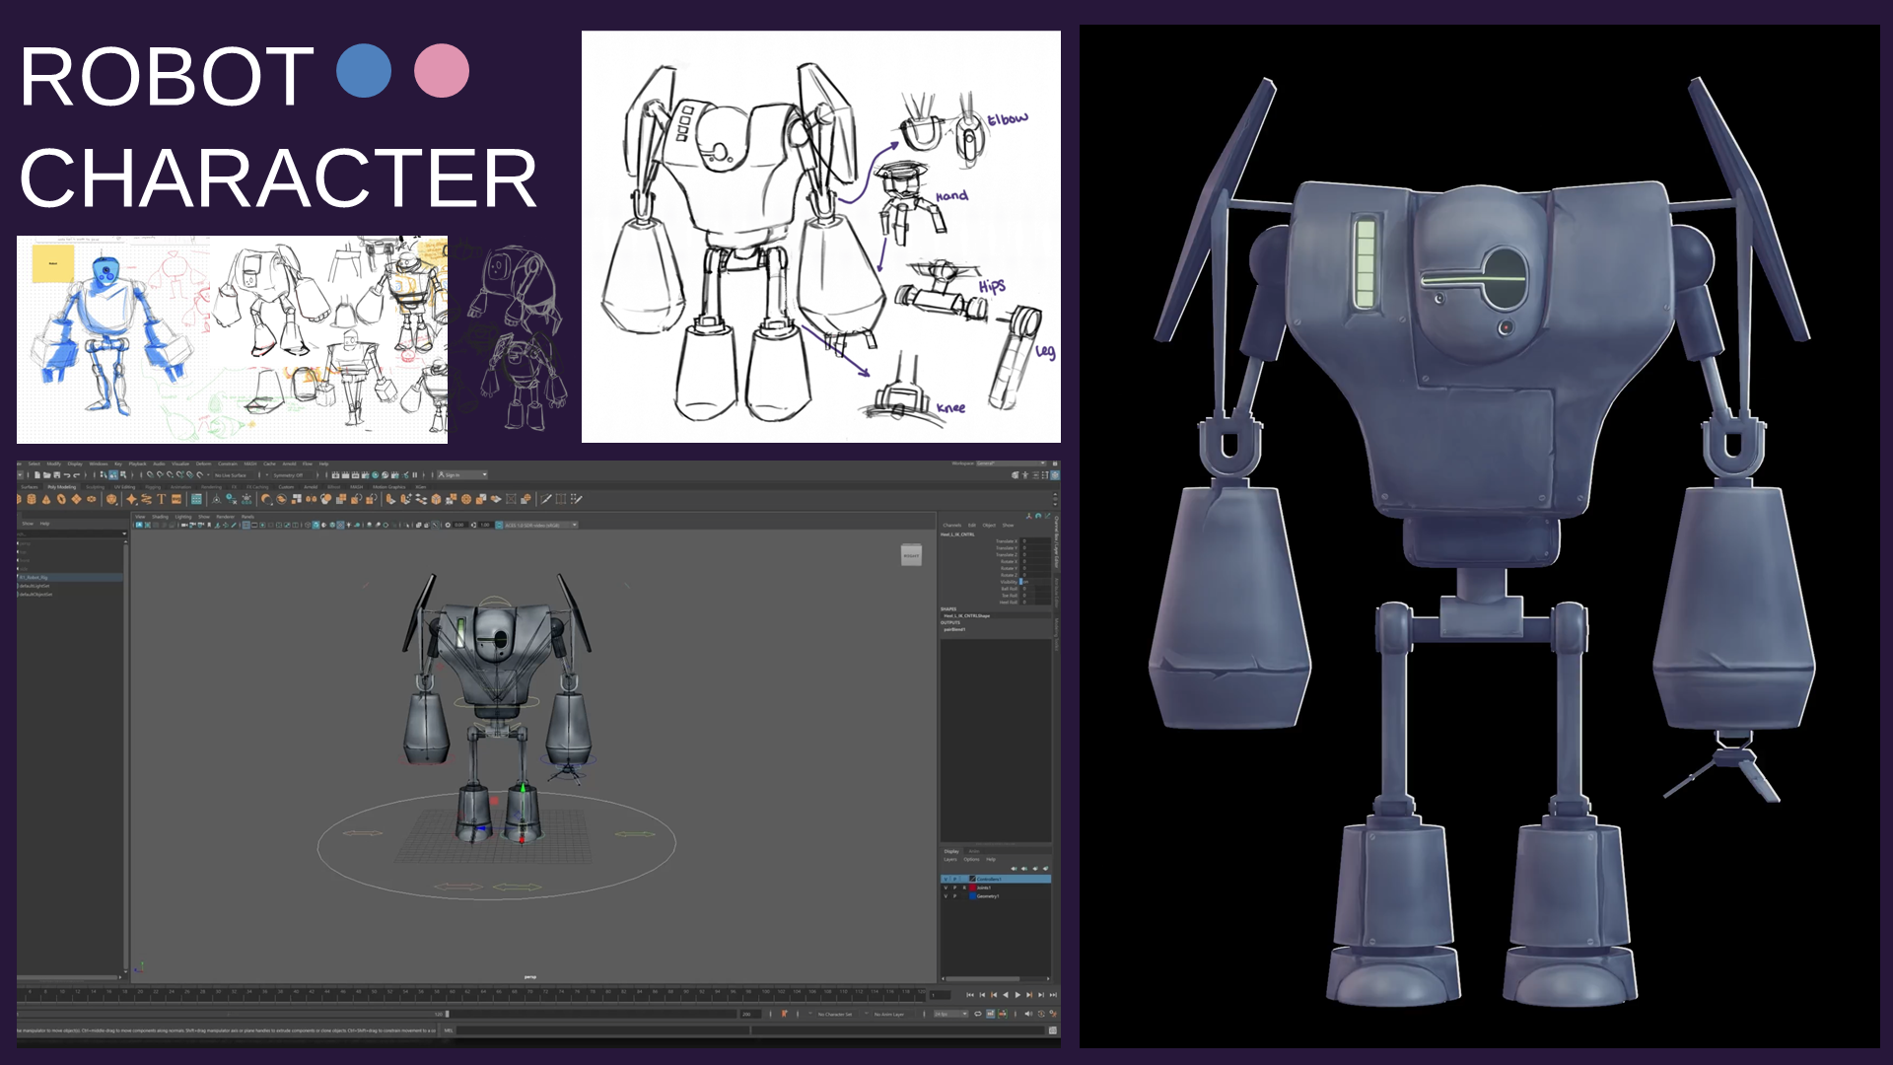Screen dimensions: 1893x1065
Task: Select the polygon Type (T) tool shelf icon
Action: [x=162, y=499]
